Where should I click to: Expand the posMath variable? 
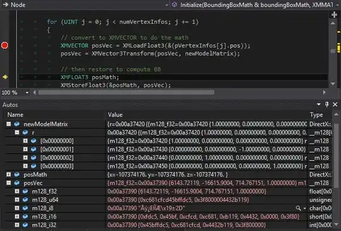pos(8,174)
